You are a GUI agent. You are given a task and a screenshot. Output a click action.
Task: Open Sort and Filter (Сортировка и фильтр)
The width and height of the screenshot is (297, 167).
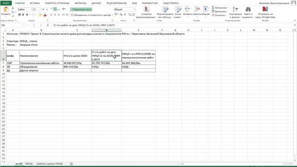point(235,13)
